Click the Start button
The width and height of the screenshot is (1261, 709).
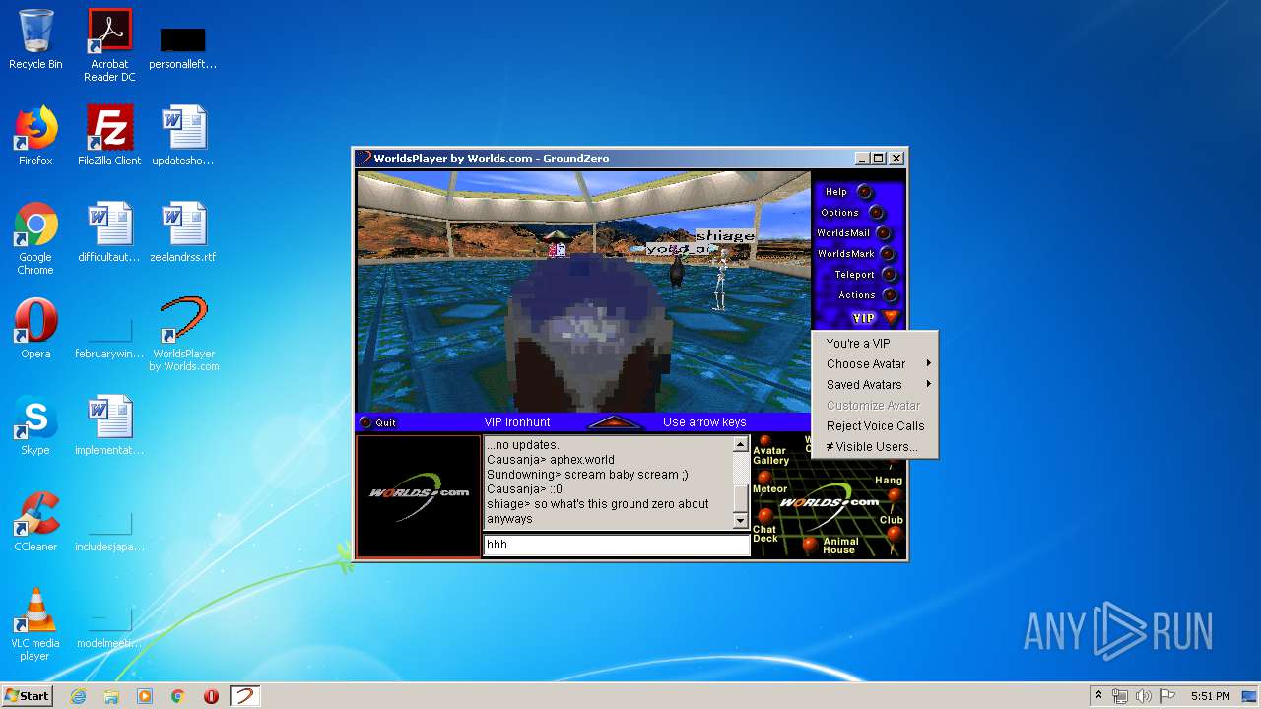tap(28, 696)
